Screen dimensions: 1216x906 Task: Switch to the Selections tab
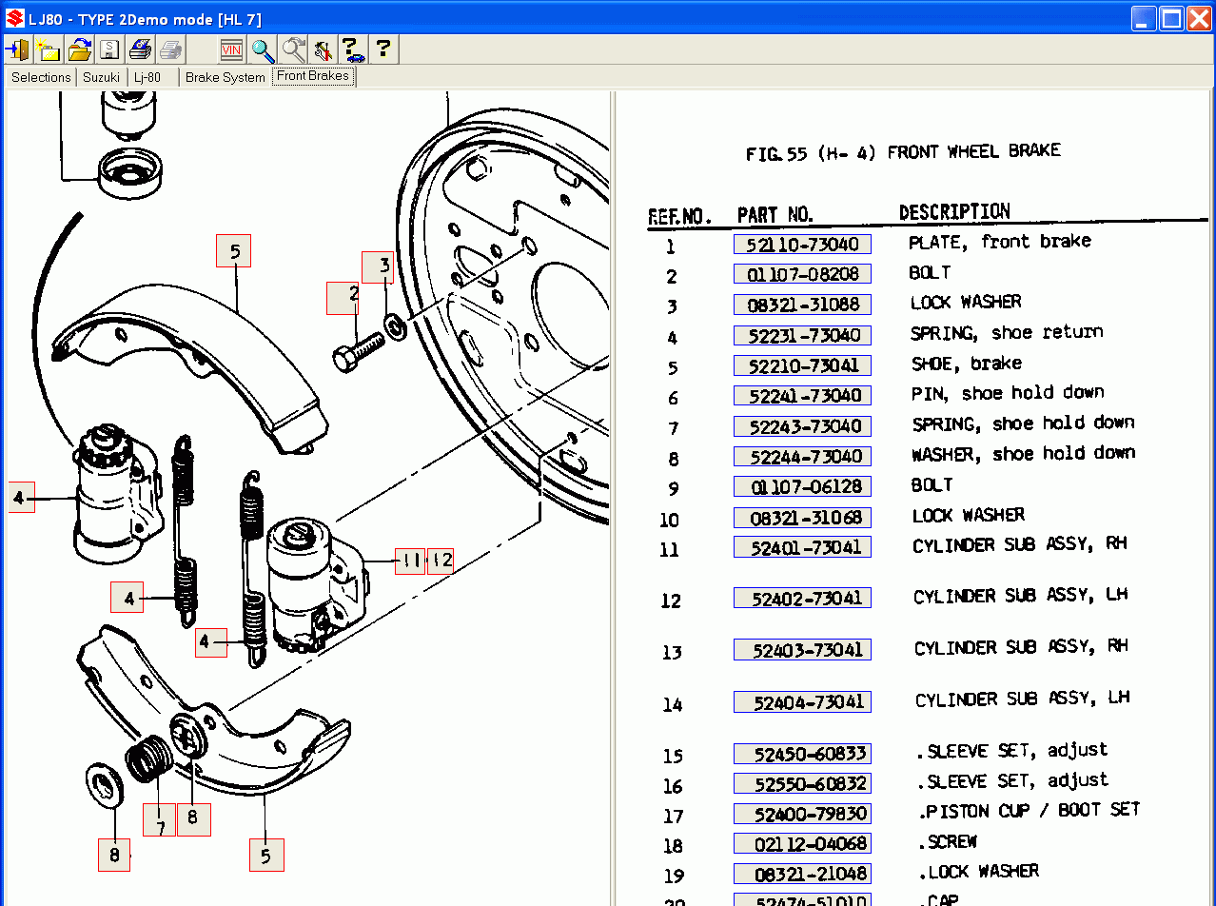pos(41,78)
